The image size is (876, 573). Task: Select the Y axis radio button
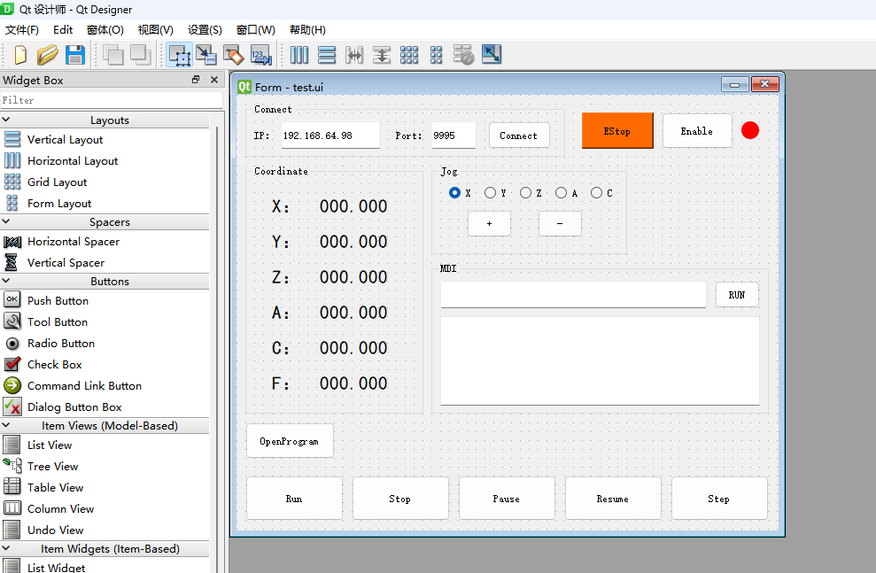click(490, 193)
